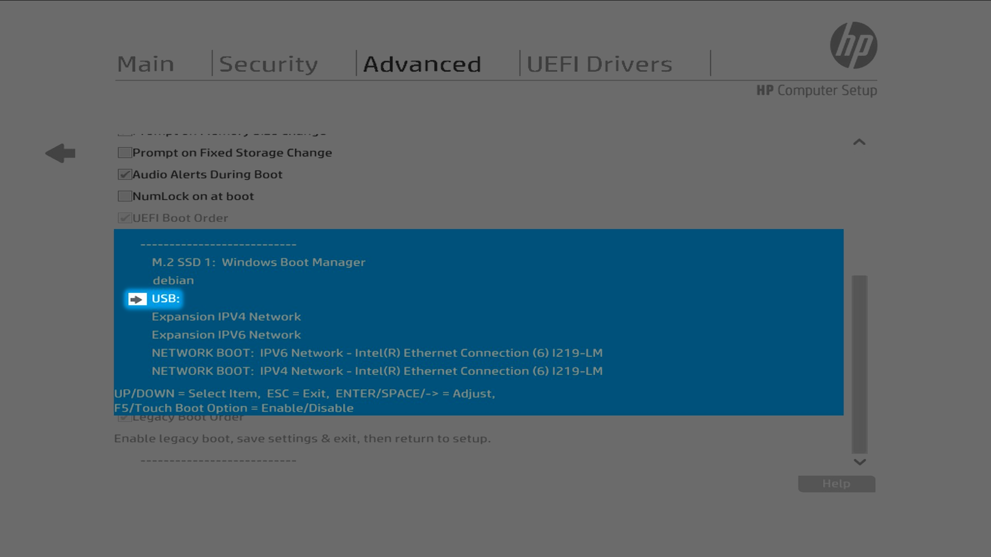
Task: Switch to the Security tab
Action: [x=268, y=64]
